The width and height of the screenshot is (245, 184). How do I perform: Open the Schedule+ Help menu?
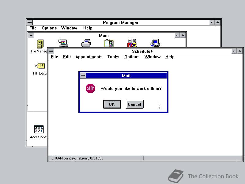click(170, 57)
